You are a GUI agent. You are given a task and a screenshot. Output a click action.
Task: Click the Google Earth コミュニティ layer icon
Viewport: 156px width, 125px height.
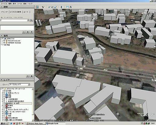6,109
